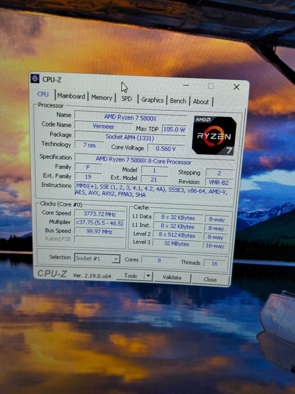Click the Ext. Model value 21
295x394 pixels.
tap(154, 179)
